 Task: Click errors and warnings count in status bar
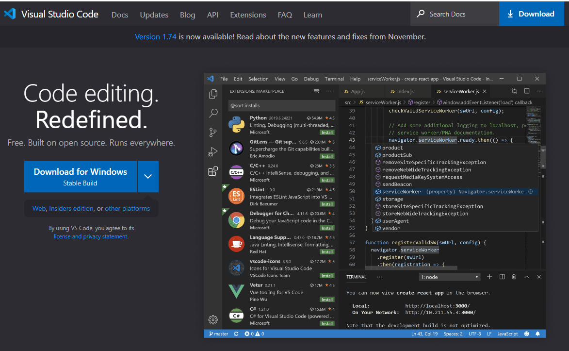[x=254, y=334]
